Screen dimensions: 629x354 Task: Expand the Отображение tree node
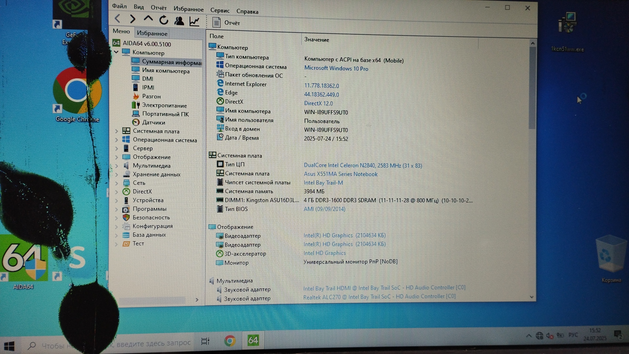click(117, 157)
